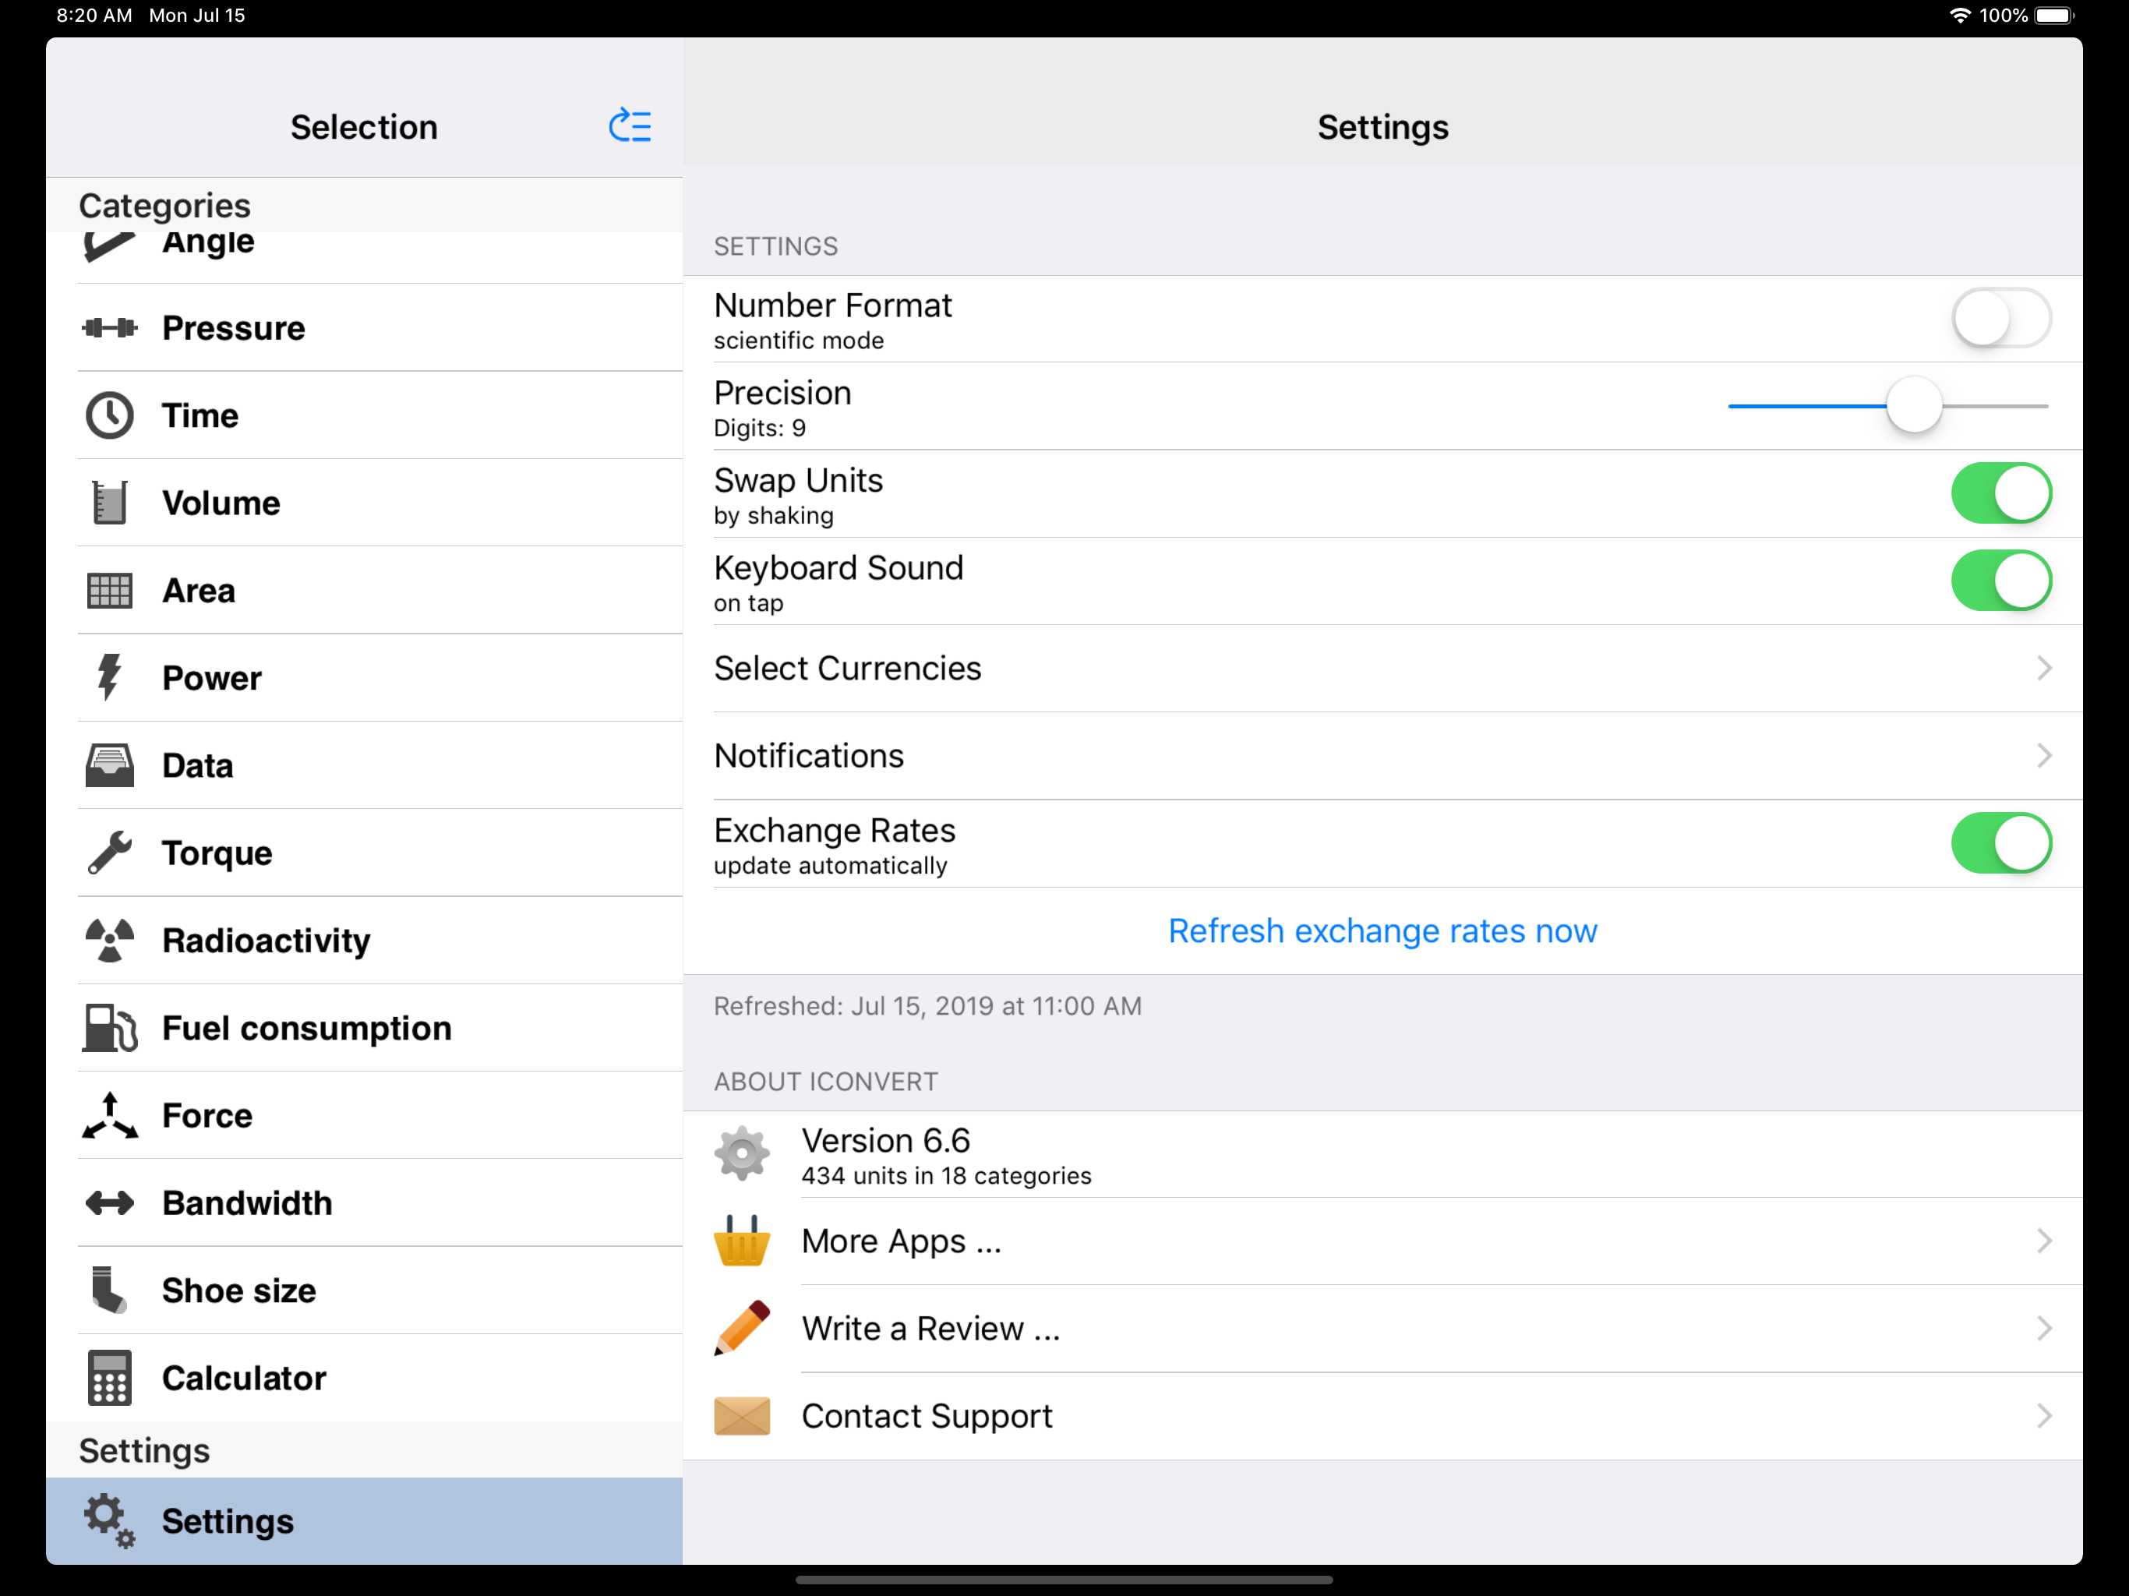Tap the Version 6.6 gear icon
Viewport: 2129px width, 1596px height.
[742, 1153]
